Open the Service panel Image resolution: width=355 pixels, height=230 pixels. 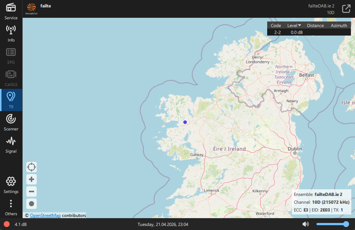point(11,11)
